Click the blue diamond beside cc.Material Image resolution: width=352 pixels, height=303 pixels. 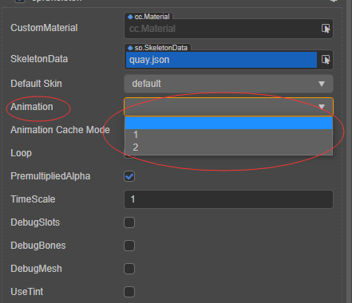[x=130, y=17]
